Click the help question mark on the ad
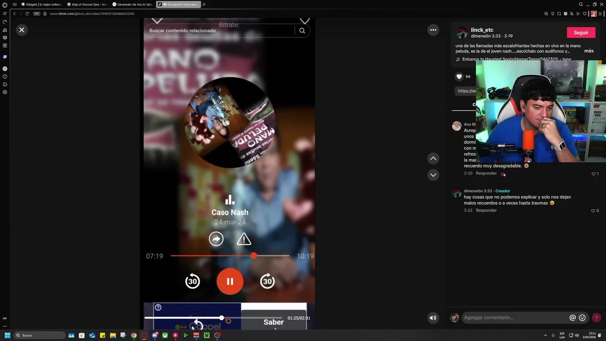Image resolution: width=606 pixels, height=341 pixels. tap(158, 308)
